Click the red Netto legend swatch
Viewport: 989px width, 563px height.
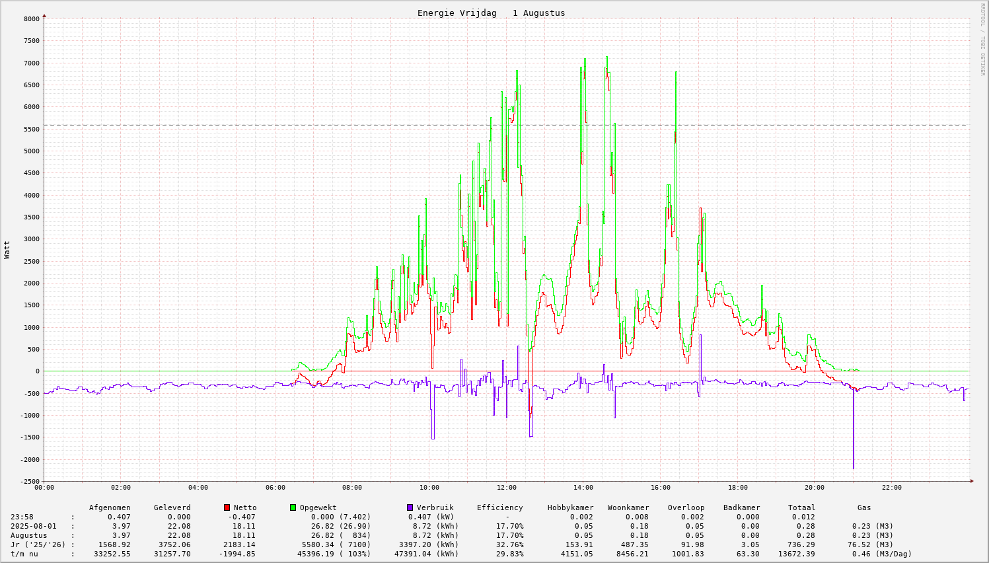tap(227, 507)
